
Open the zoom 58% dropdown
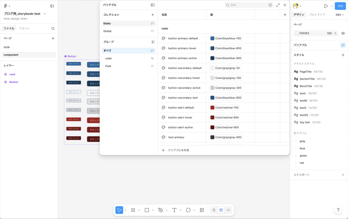click(340, 15)
